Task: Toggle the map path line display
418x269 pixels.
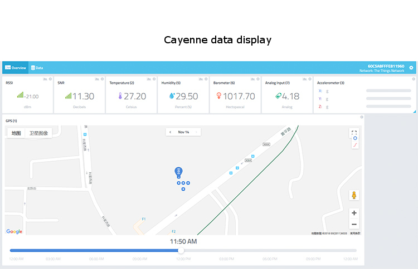Action: click(355, 145)
